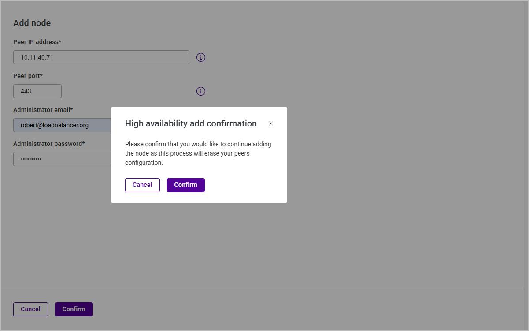Click info icon beside Peer IP address
The image size is (529, 331).
tap(201, 57)
